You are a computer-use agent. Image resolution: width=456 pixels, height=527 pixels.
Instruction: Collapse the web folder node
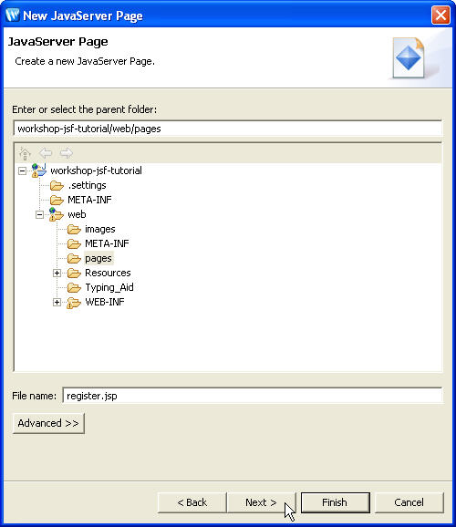point(40,214)
